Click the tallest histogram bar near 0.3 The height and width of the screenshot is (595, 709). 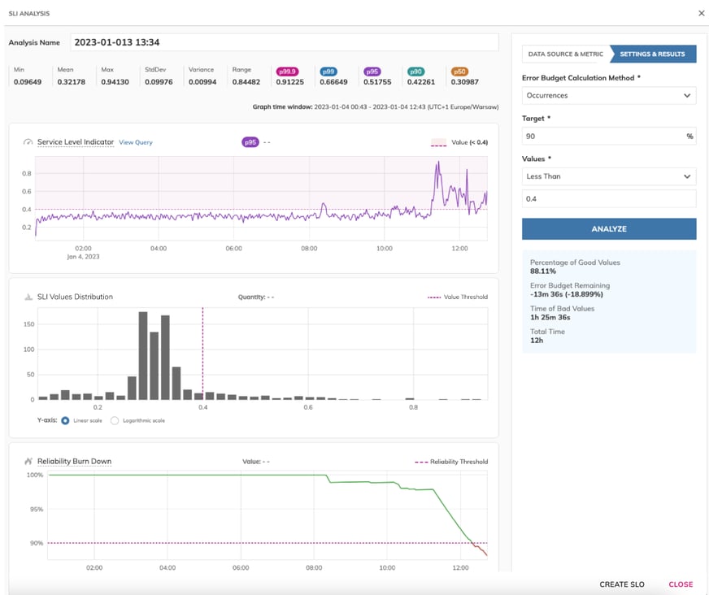click(143, 356)
